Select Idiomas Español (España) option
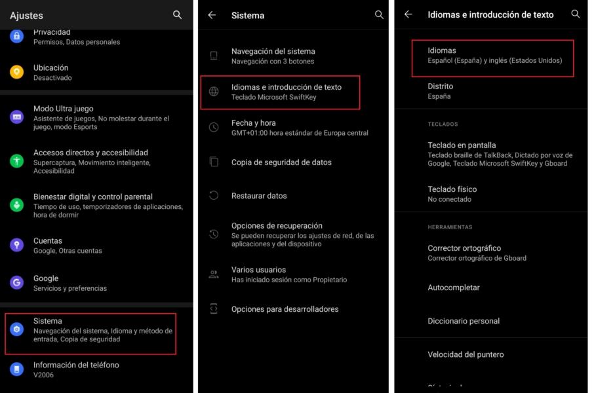 click(x=492, y=58)
